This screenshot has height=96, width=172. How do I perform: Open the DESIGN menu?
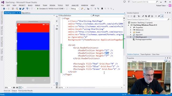click(x=52, y=5)
